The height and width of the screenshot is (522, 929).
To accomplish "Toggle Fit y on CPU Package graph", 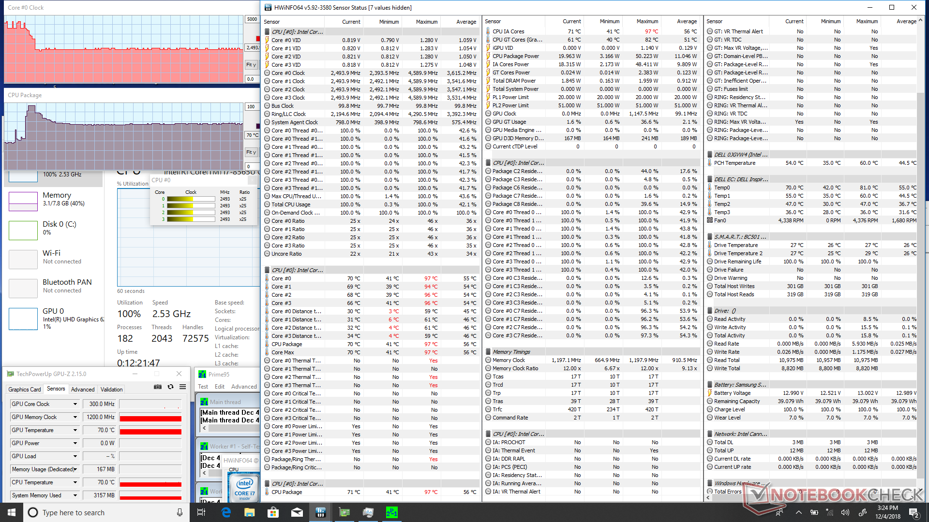I will [x=251, y=152].
